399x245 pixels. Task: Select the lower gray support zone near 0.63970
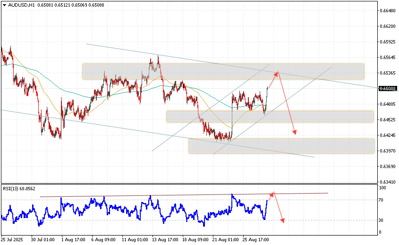(281, 146)
